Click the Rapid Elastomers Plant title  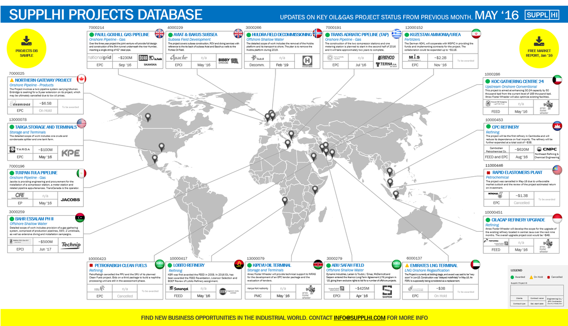click(x=517, y=172)
